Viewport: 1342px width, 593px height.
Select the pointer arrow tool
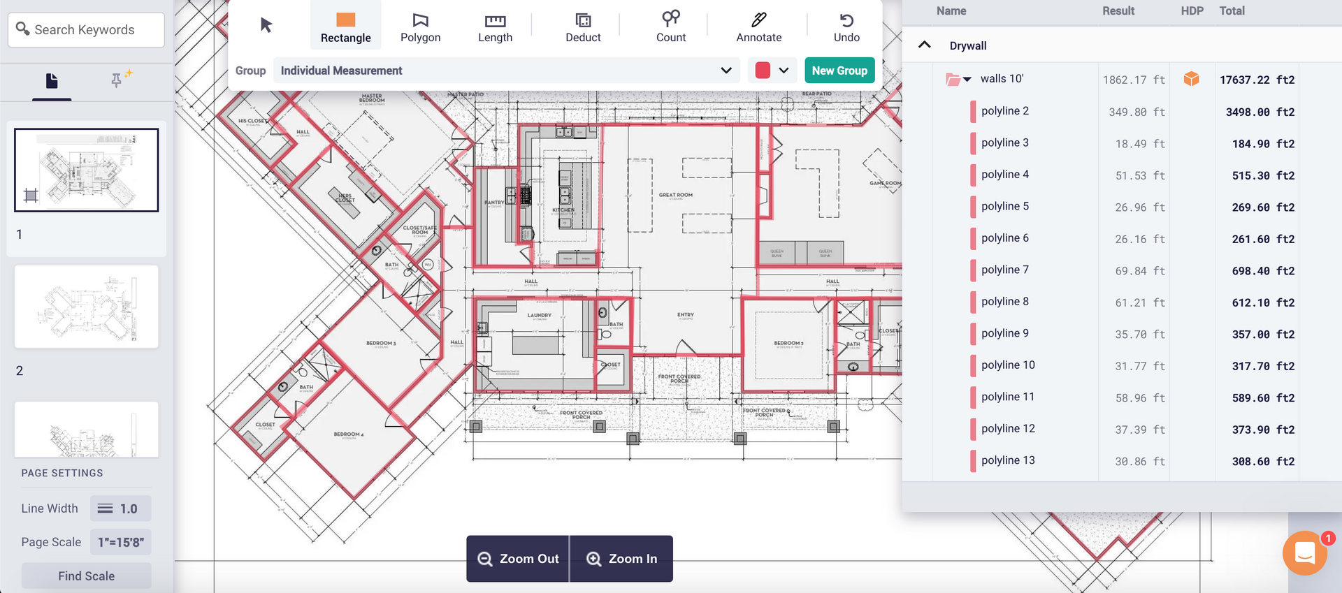(266, 25)
